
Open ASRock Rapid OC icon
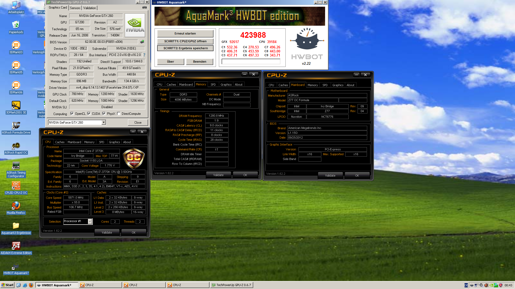click(16, 148)
